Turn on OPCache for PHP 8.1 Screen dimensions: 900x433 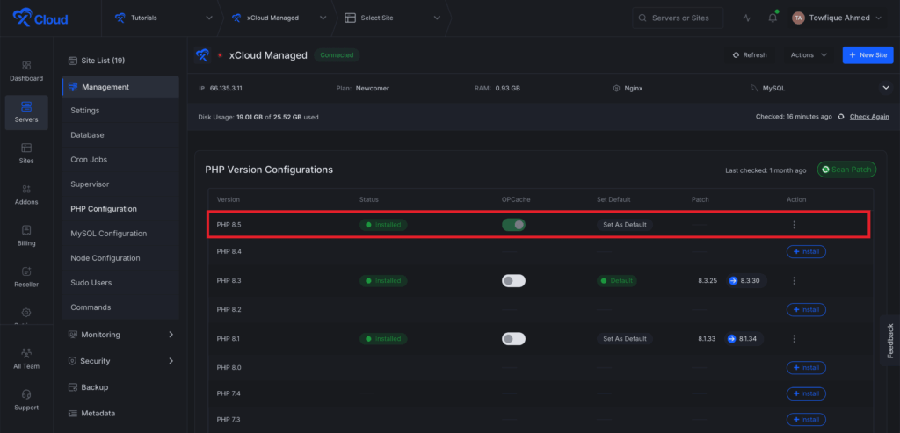(x=513, y=338)
